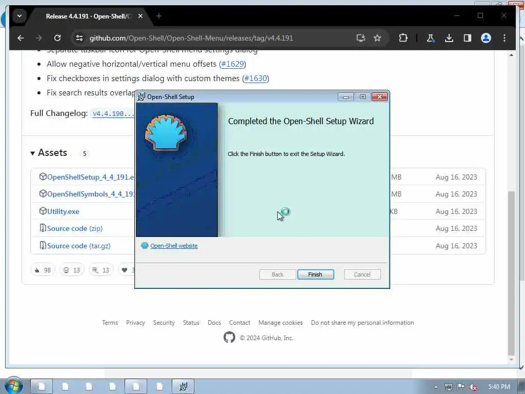The height and width of the screenshot is (394, 525).
Task: Download Source code (zip)
Action: pos(75,228)
